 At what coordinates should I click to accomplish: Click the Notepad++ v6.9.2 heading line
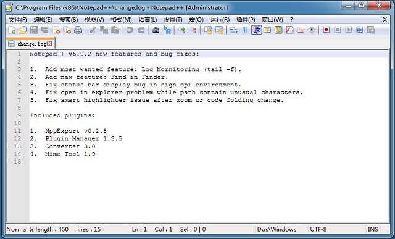pos(114,54)
